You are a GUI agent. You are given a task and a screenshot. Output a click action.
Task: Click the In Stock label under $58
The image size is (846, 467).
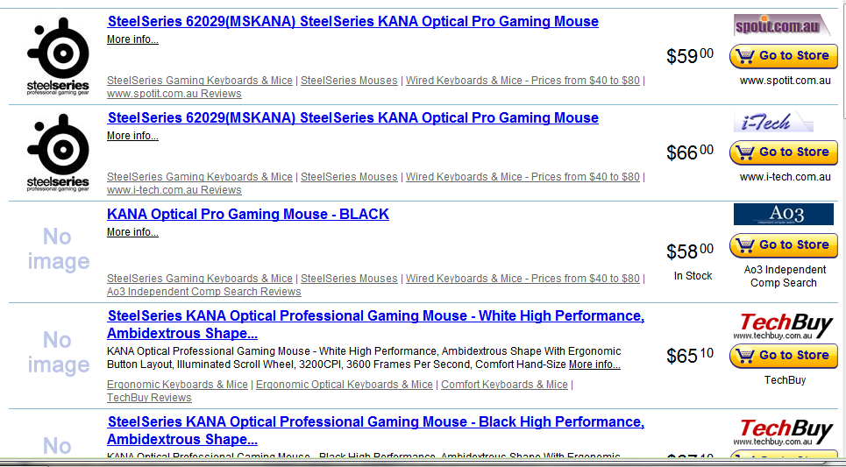[x=693, y=276]
